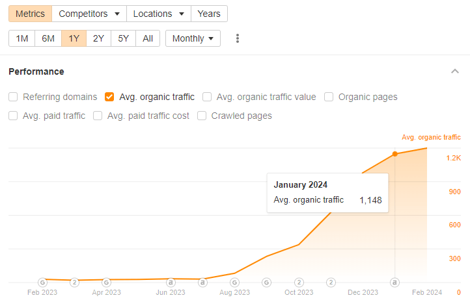470x302 pixels.
Task: Tick the Organic pages checkbox
Action: coord(329,97)
